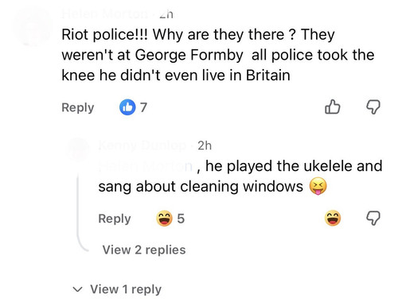Screen dimensions: 398x299
Task: Like the Riot police comment with thumbs-up outline
Action: (333, 107)
